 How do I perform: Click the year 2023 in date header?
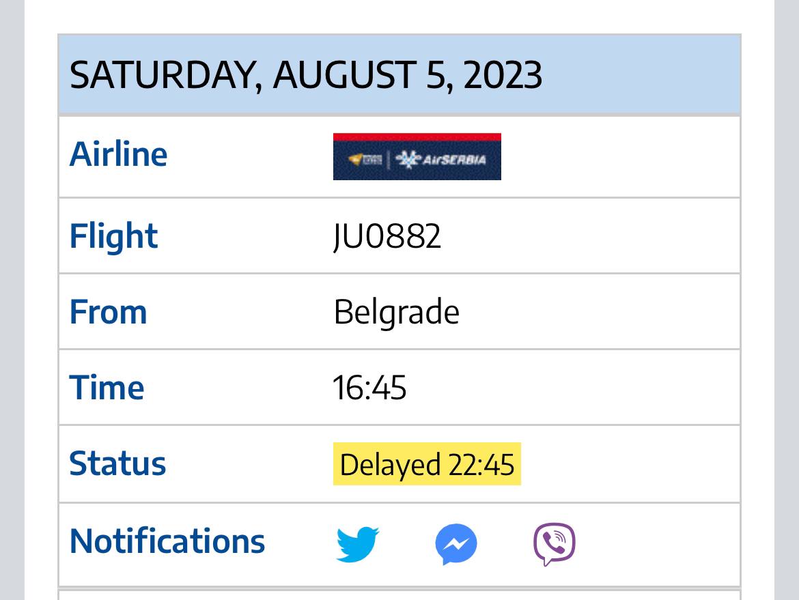503,75
